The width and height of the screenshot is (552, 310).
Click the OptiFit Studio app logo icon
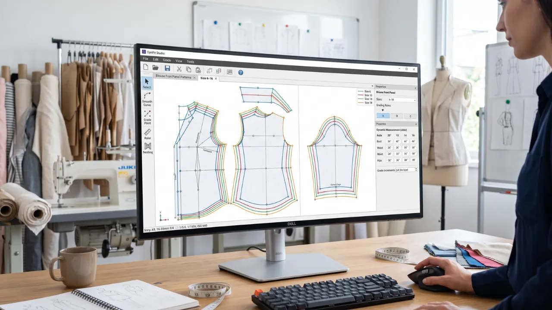(144, 52)
